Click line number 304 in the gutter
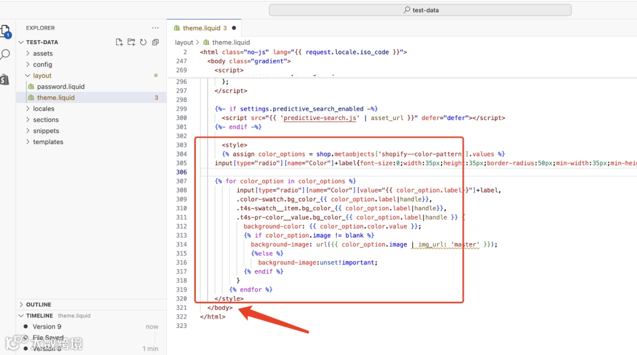 click(181, 154)
